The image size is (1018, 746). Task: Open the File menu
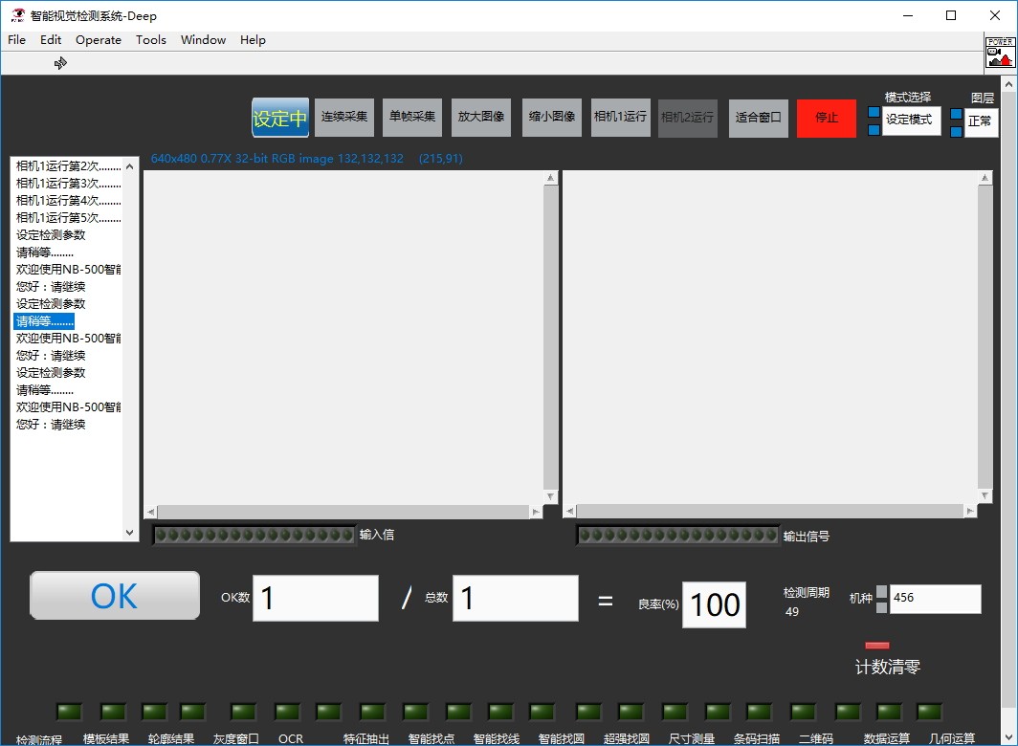17,39
